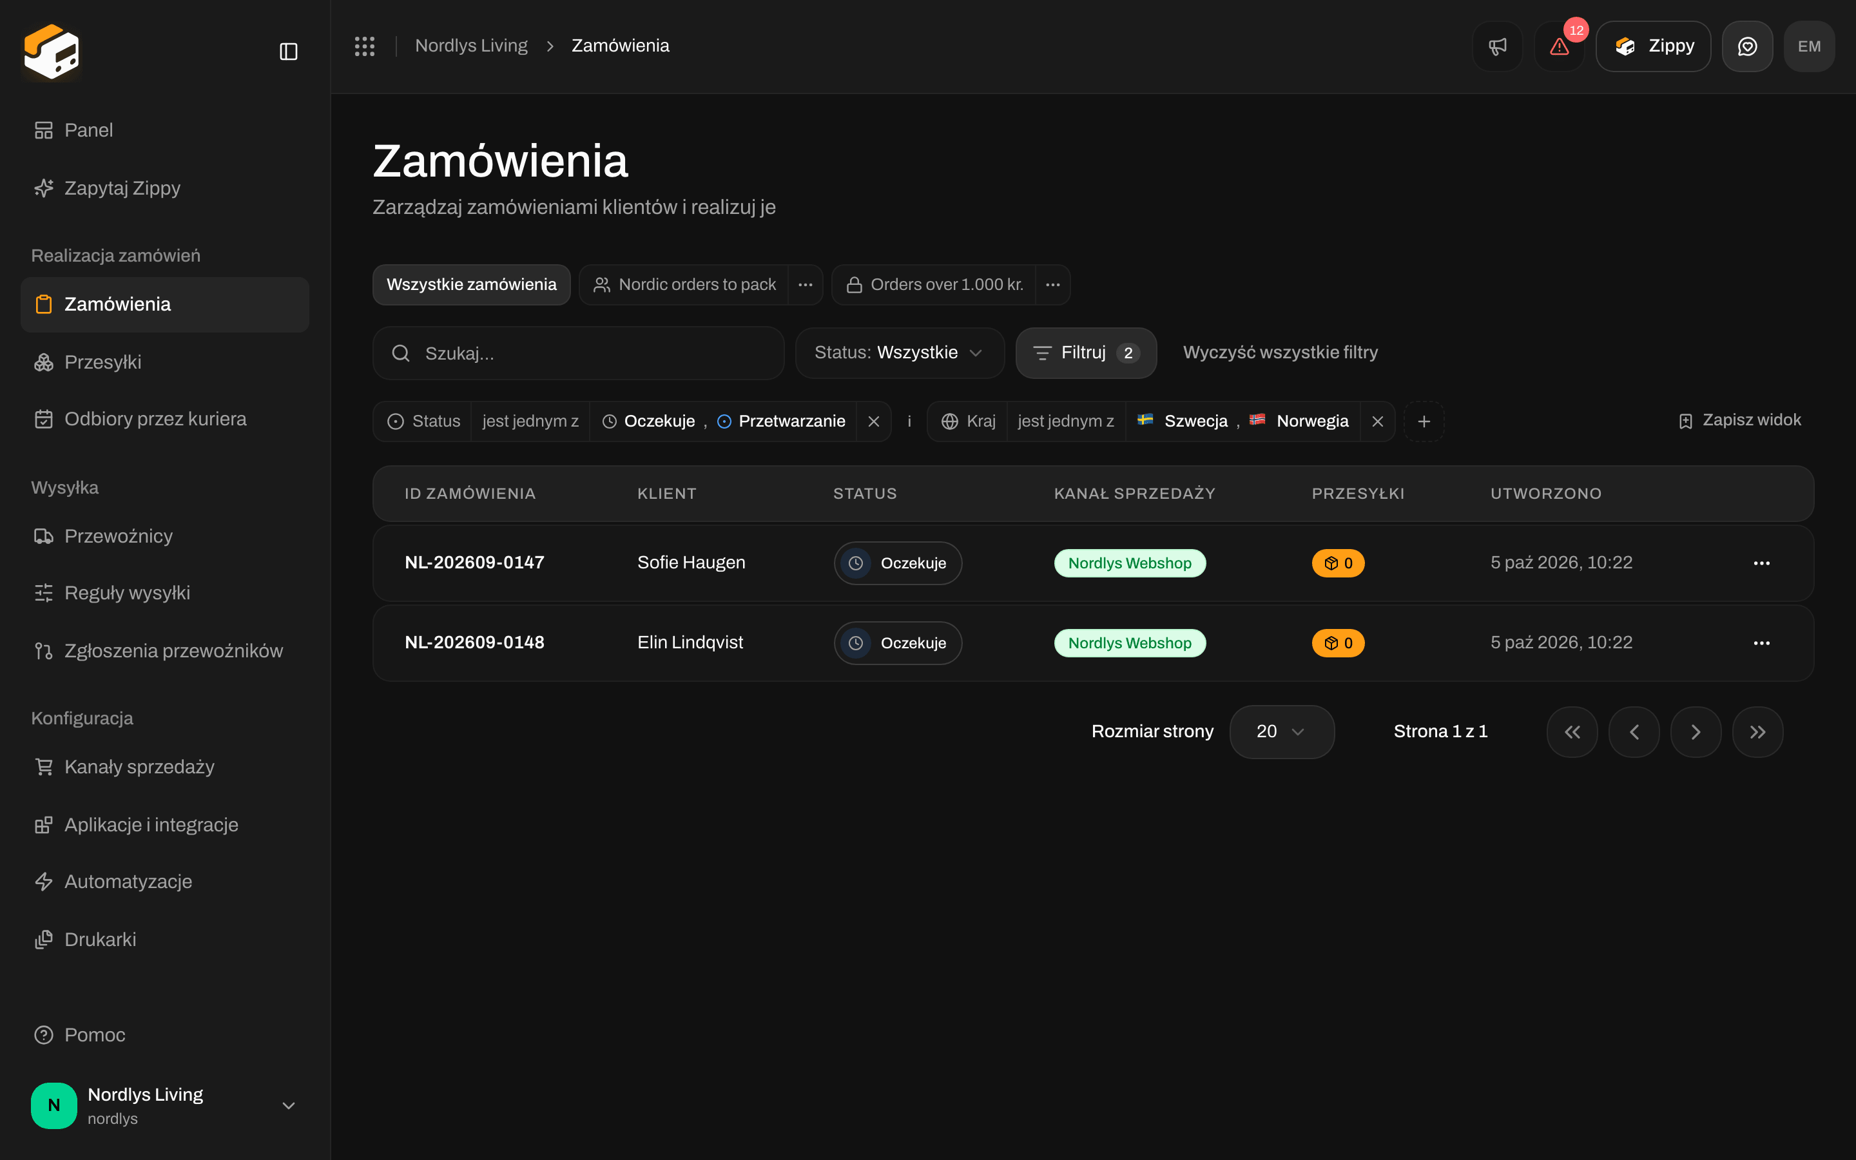
Task: Expand the Nordlys Living account switcher
Action: [x=165, y=1105]
